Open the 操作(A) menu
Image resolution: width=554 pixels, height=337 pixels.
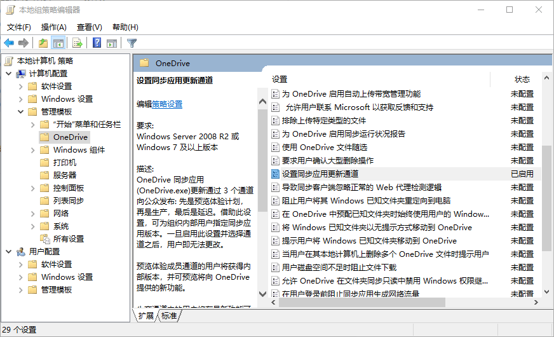(x=54, y=27)
